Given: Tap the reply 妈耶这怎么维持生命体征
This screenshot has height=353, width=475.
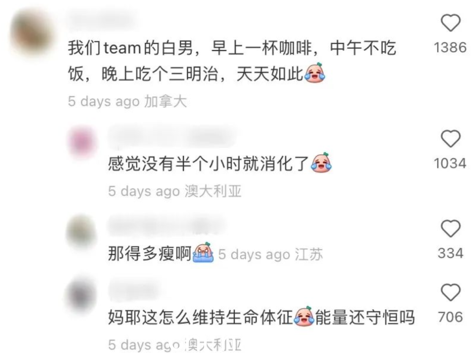Looking at the screenshot, I should [261, 317].
